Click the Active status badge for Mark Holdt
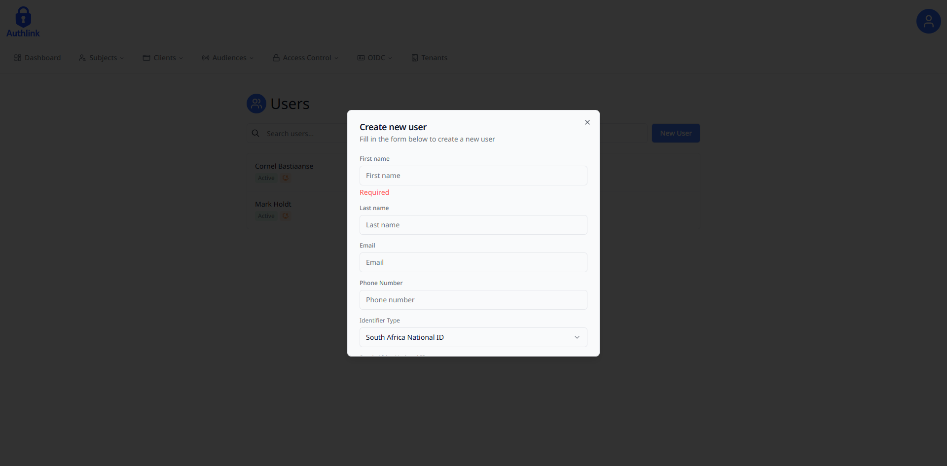This screenshot has height=466, width=947. point(266,216)
